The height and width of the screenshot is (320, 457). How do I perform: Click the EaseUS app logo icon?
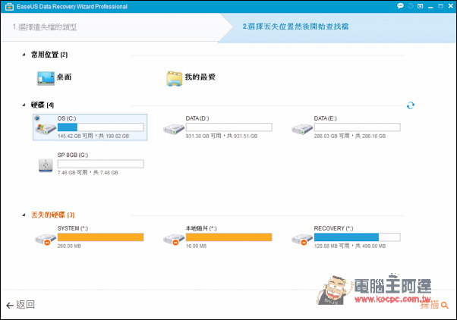(9, 6)
